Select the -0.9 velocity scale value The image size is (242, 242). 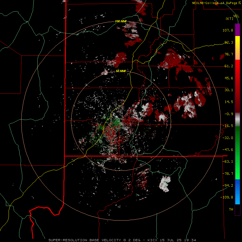(x=229, y=114)
